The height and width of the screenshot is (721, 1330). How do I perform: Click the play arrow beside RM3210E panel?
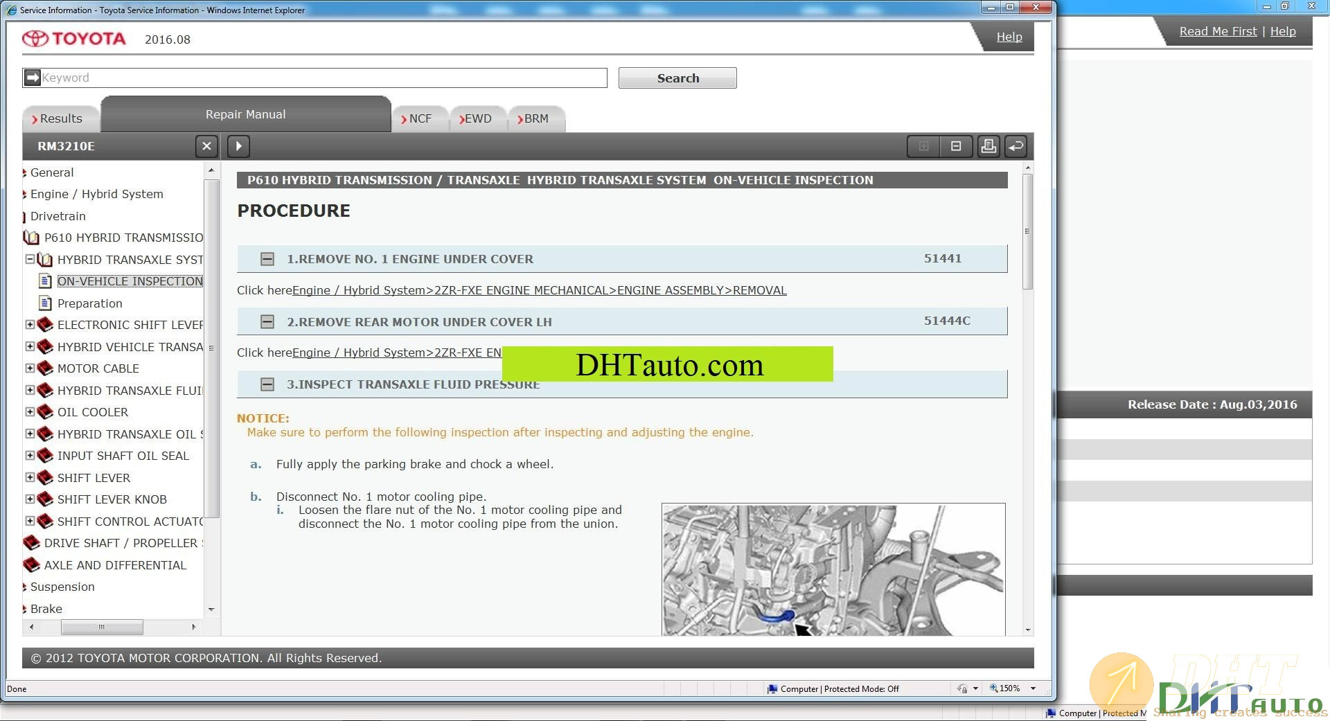(238, 146)
